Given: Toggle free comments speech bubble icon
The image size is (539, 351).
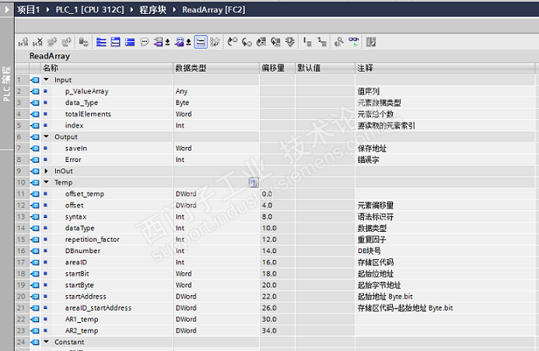Looking at the screenshot, I should 145,42.
